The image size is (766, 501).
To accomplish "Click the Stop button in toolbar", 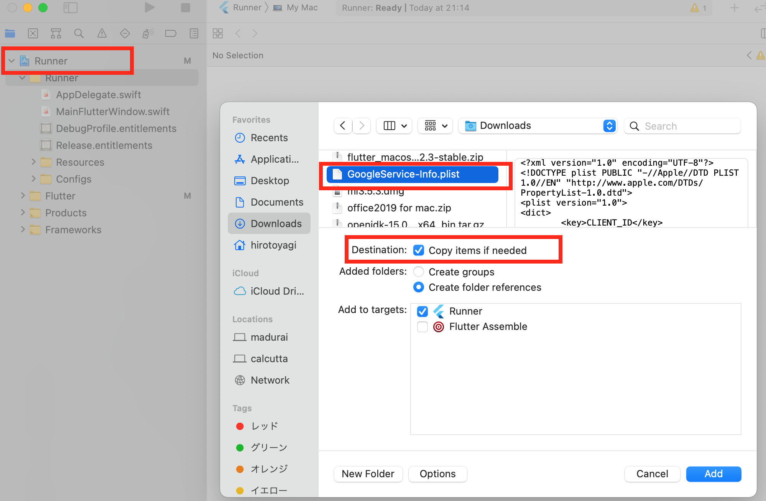I will (186, 8).
